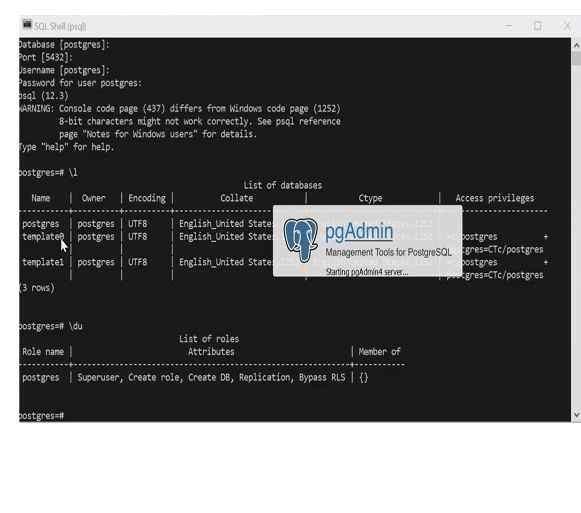Screen dimensions: 581x513
Task: Click the 'List of roles' heading
Action: pos(209,339)
